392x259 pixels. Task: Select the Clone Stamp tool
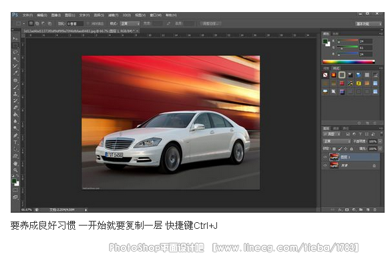[15, 94]
